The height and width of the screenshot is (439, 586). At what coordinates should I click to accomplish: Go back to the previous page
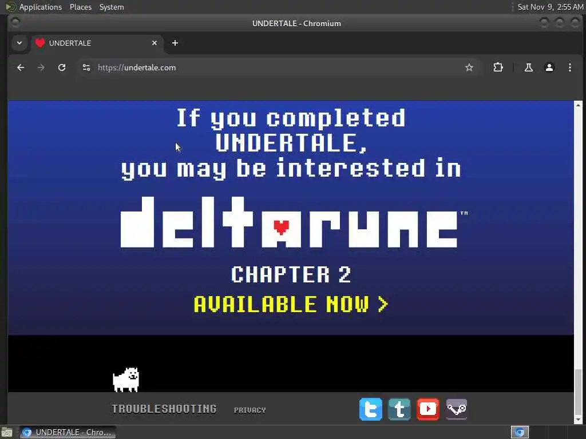(21, 67)
